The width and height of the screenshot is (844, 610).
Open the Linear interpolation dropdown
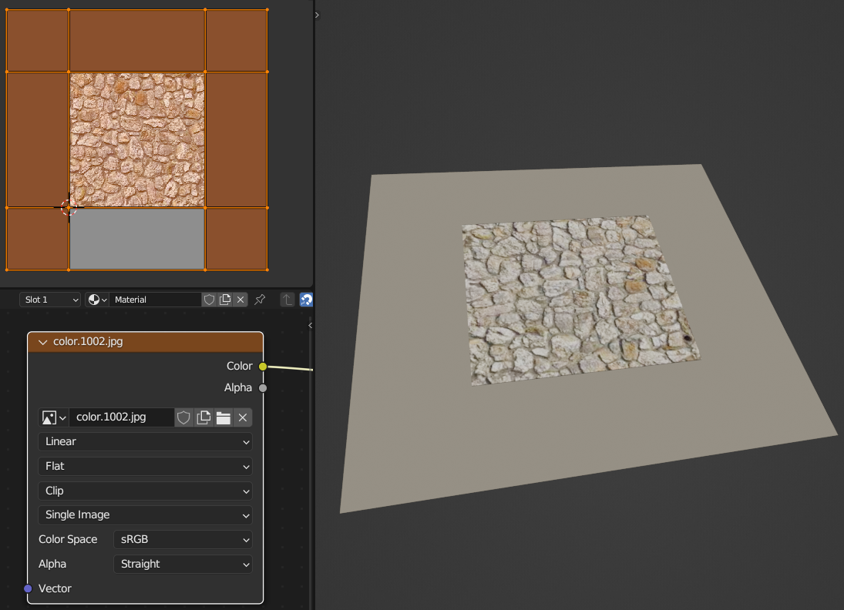click(146, 441)
